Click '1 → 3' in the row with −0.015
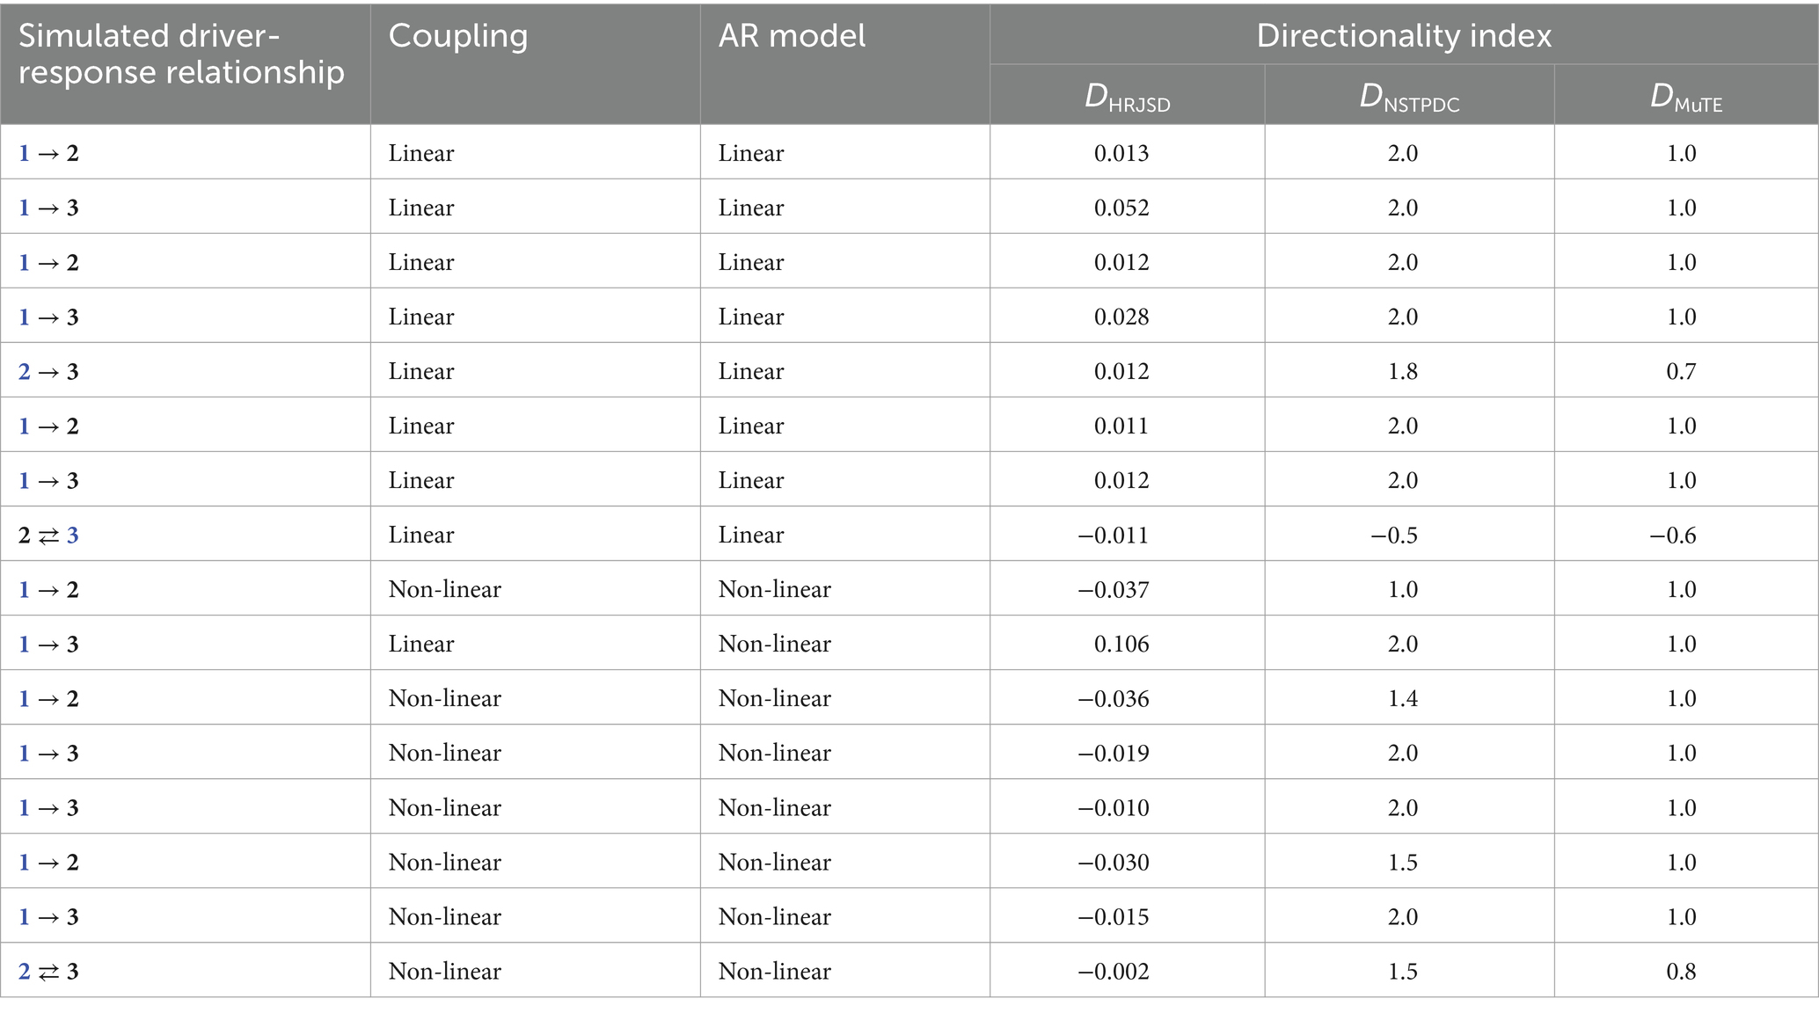The image size is (1819, 1013). [x=48, y=916]
